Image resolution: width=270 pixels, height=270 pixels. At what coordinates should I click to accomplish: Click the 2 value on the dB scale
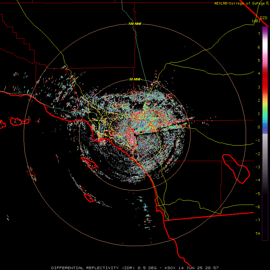click(x=259, y=100)
